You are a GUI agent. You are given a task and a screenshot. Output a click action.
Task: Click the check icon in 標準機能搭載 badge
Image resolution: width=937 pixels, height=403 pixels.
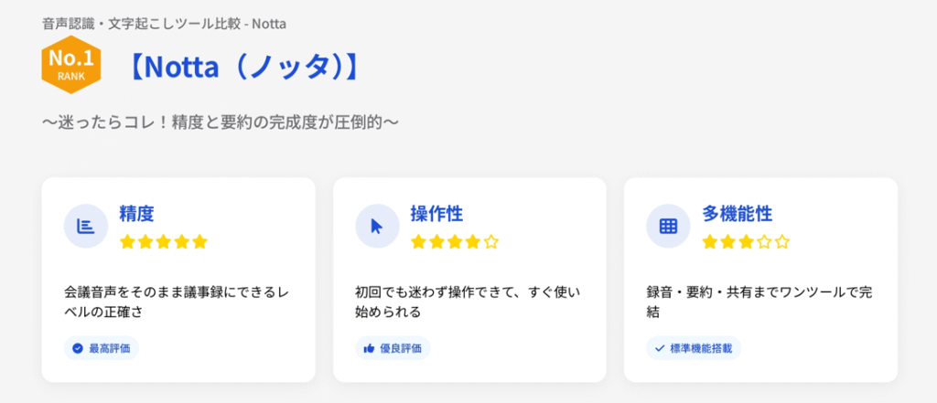(660, 348)
